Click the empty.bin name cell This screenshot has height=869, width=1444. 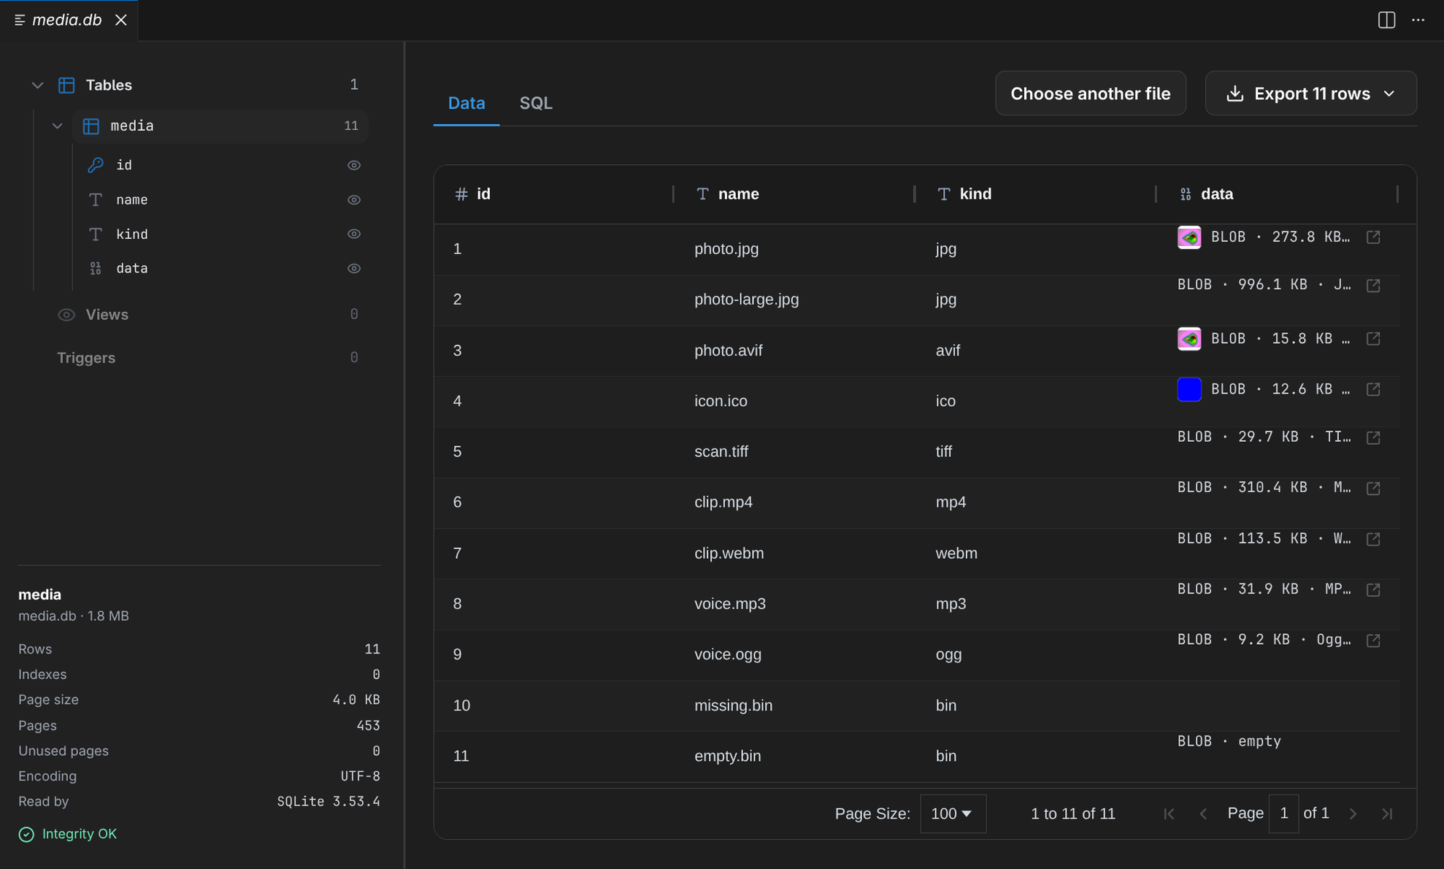pos(727,756)
